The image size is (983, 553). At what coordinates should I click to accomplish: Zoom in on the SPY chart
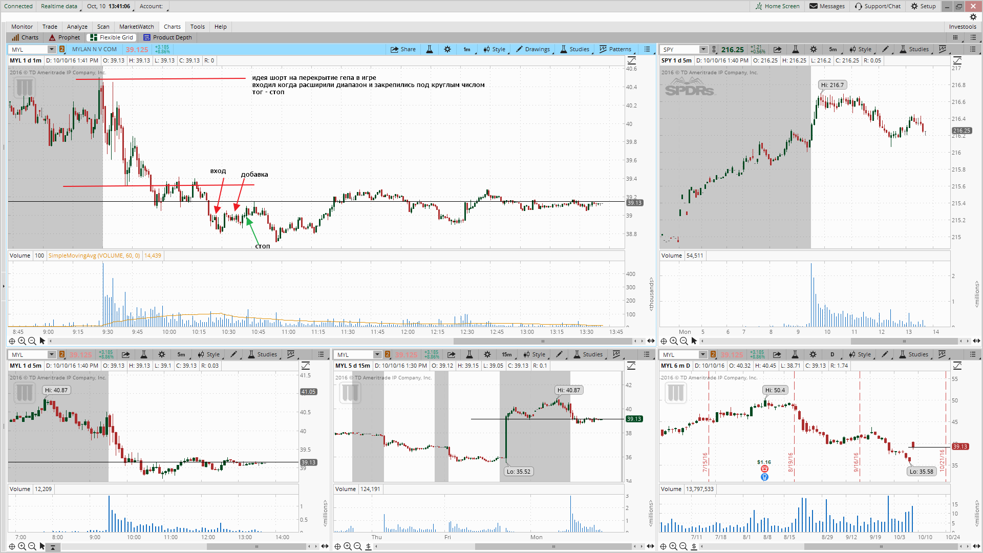[674, 341]
